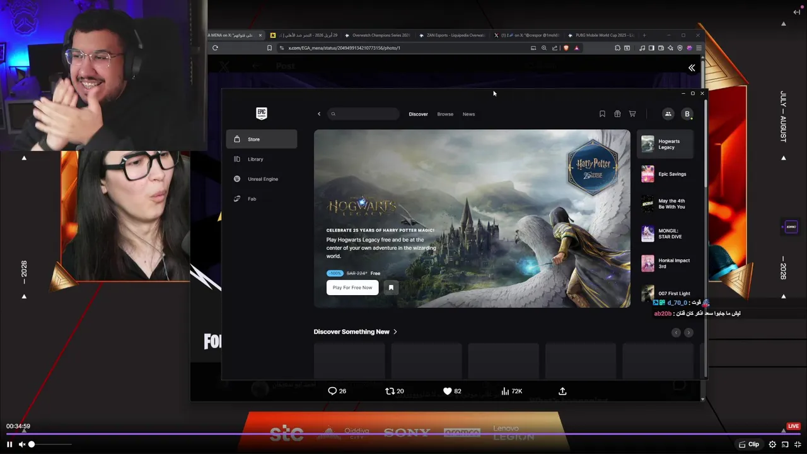Select Hogwarts Legacy in the featured list
Screen dimensions: 807x454
coord(666,144)
